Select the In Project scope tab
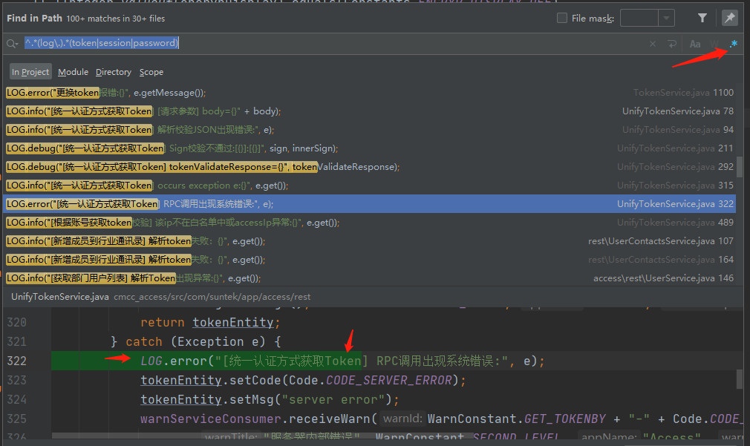The width and height of the screenshot is (750, 446). [x=30, y=72]
